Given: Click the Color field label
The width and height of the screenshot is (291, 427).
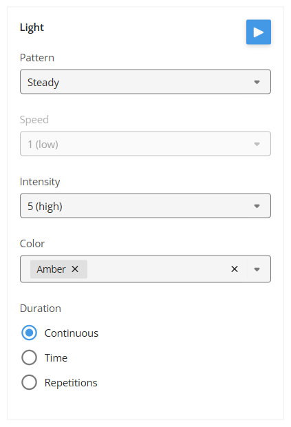Looking at the screenshot, I should pyautogui.click(x=32, y=243).
